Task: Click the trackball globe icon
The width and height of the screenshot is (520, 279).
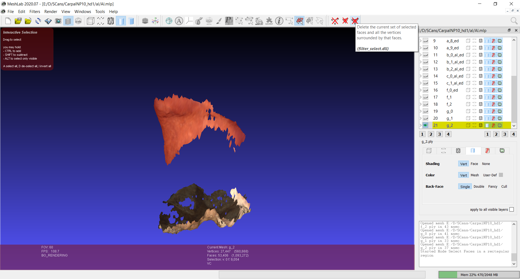Action: pos(169,21)
